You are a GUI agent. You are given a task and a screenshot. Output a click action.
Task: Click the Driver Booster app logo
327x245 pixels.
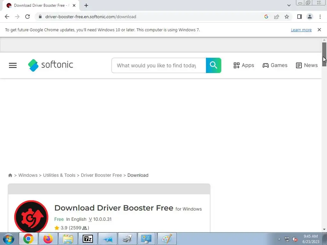click(x=31, y=217)
